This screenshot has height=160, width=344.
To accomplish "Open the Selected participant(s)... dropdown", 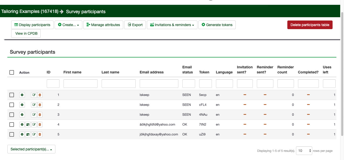I will 31,149.
